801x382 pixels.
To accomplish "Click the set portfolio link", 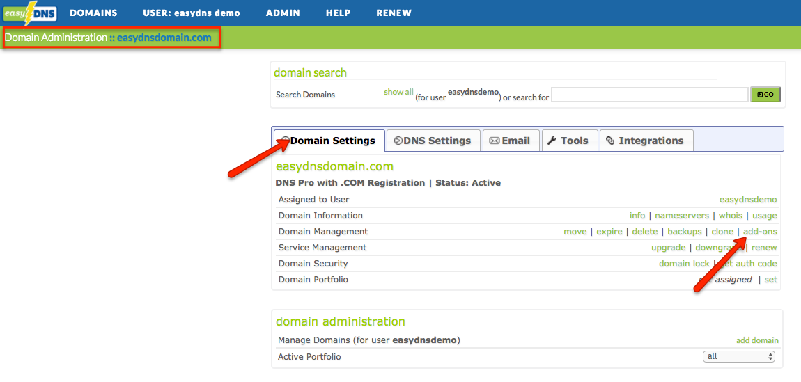I will pos(770,280).
